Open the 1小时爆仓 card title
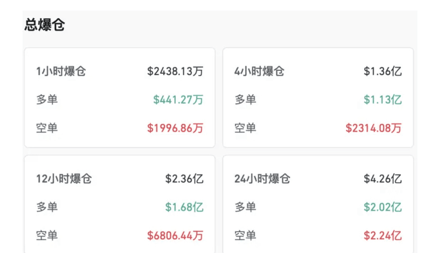Screen dimensions: 440x253 coord(61,71)
